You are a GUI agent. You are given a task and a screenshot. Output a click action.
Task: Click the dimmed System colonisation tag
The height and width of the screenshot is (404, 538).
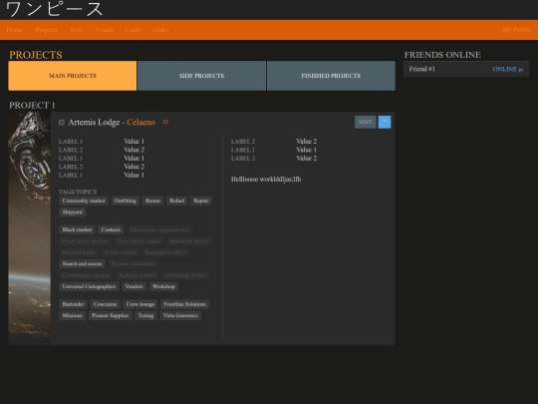134,263
